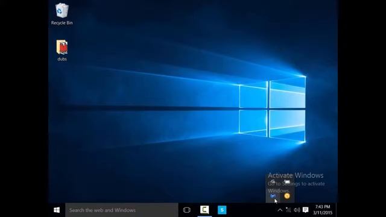The image size is (386, 217).
Task: Open the Recycle Bin desktop icon
Action: point(62,14)
